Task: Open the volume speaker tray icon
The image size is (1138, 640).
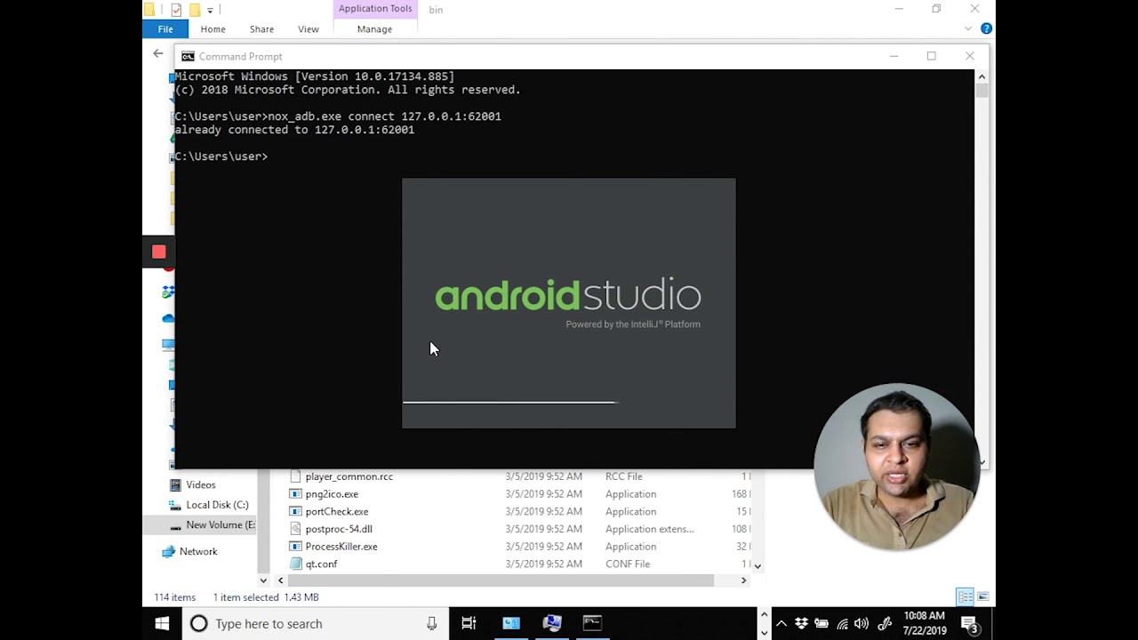Action: point(862,624)
